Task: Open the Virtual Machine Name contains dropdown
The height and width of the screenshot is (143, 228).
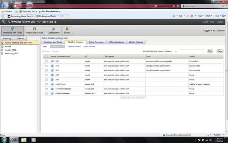Action: (176, 51)
